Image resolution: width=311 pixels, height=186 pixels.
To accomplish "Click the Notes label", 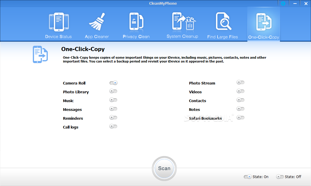I will (194, 109).
